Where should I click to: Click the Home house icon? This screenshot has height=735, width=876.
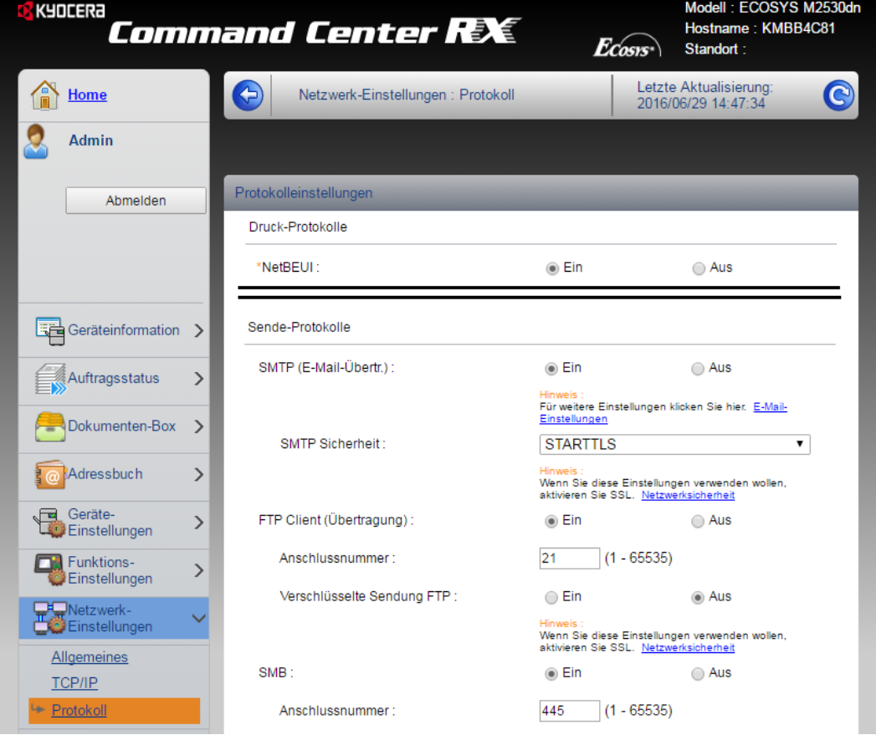45,94
